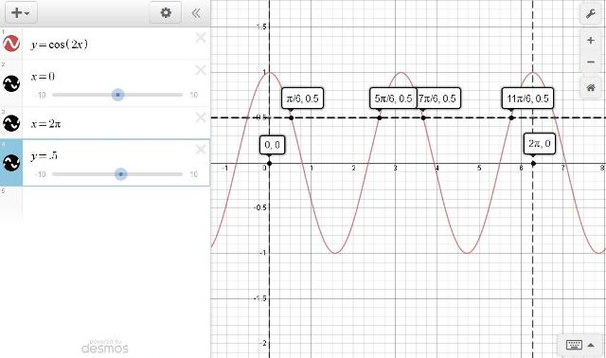
Task: Delete the y=cos(2x) expression
Action: (x=201, y=38)
